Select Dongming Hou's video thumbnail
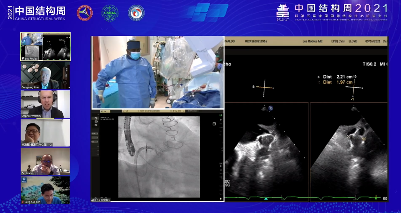This screenshot has height=213, width=401. click(x=45, y=75)
